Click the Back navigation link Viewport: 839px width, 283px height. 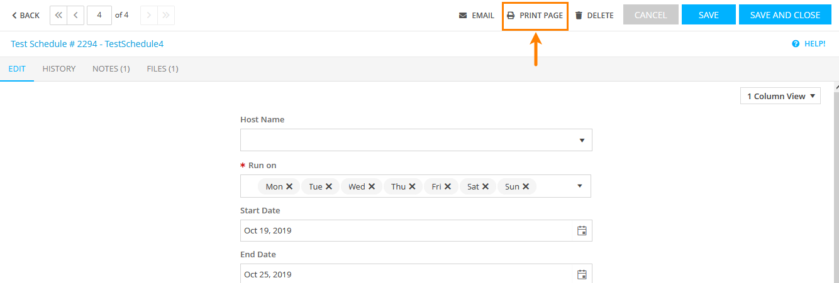click(26, 16)
